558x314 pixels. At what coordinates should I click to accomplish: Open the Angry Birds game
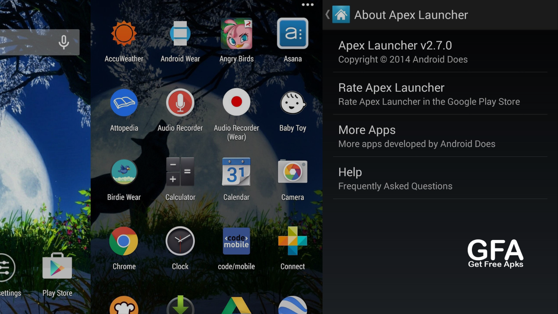coord(236,34)
